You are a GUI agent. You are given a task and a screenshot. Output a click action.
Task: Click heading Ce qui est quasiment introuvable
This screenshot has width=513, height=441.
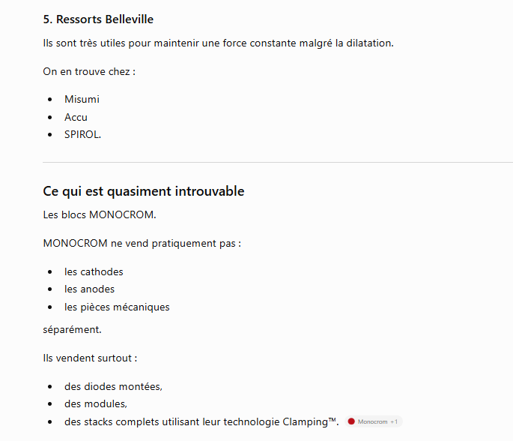144,191
